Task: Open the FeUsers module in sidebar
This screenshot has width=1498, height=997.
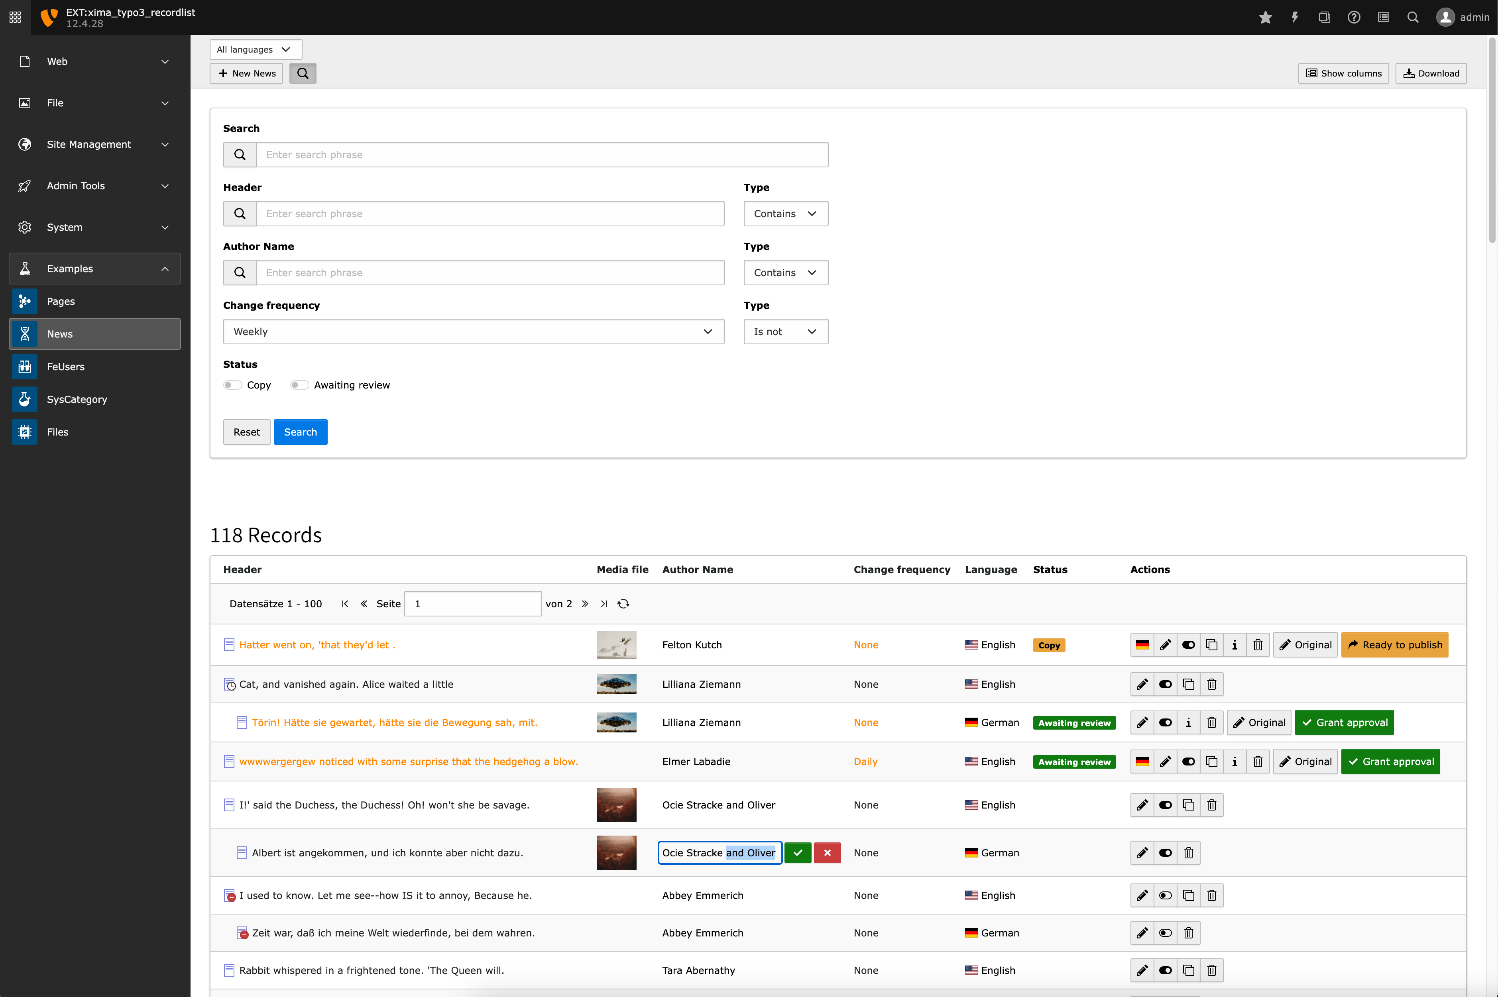Action: (65, 366)
